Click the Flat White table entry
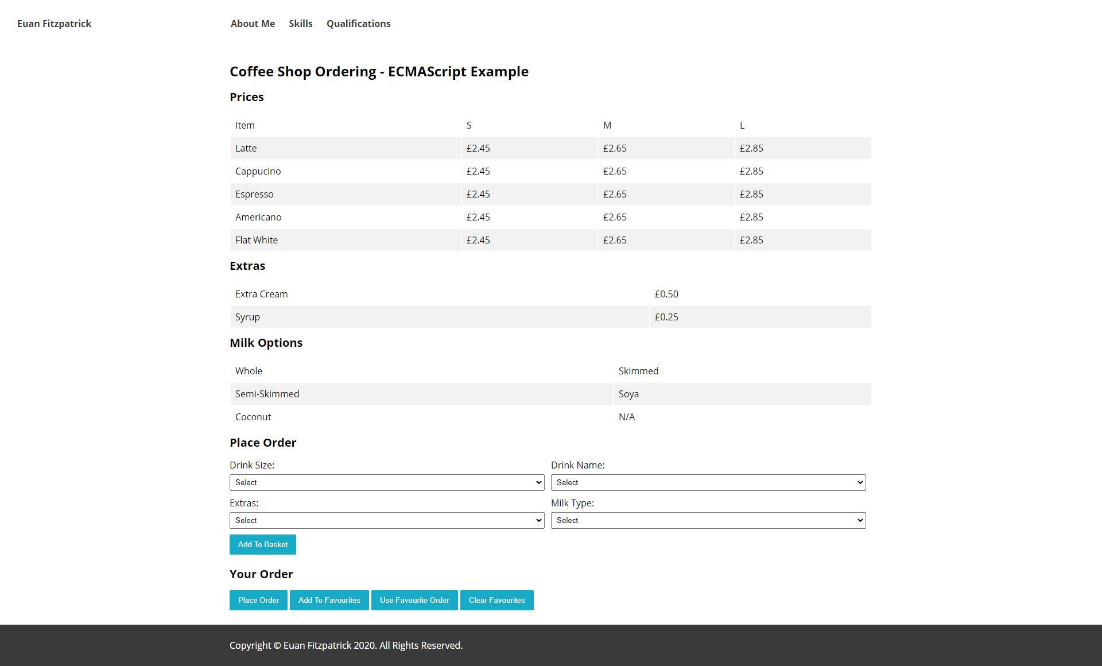The image size is (1102, 666). (256, 239)
